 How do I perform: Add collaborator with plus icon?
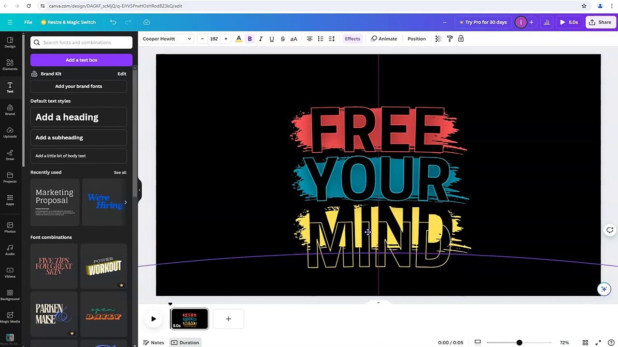(531, 22)
